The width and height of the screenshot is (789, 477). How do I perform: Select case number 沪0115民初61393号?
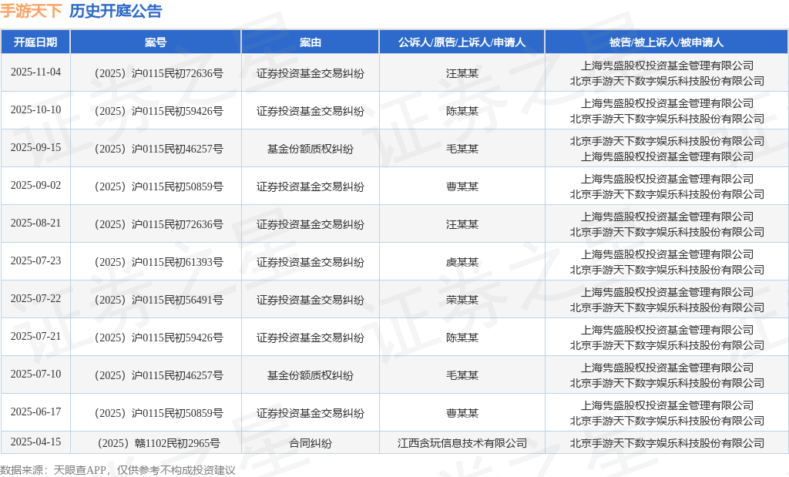point(159,262)
